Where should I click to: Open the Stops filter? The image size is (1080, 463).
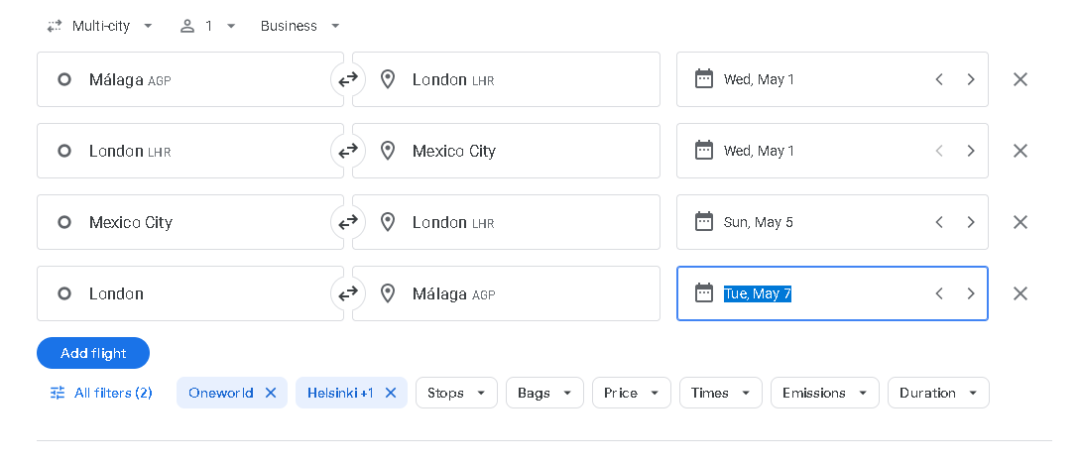click(x=455, y=393)
